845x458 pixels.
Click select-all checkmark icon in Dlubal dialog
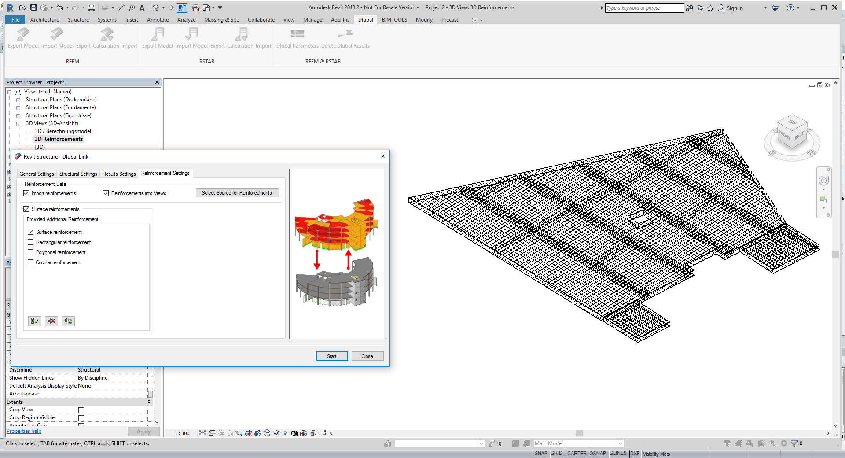pyautogui.click(x=35, y=321)
